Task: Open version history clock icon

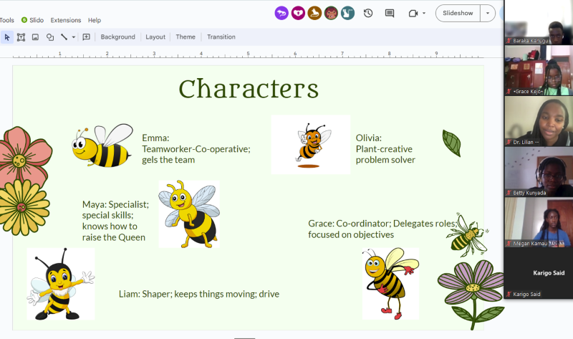Action: 368,13
